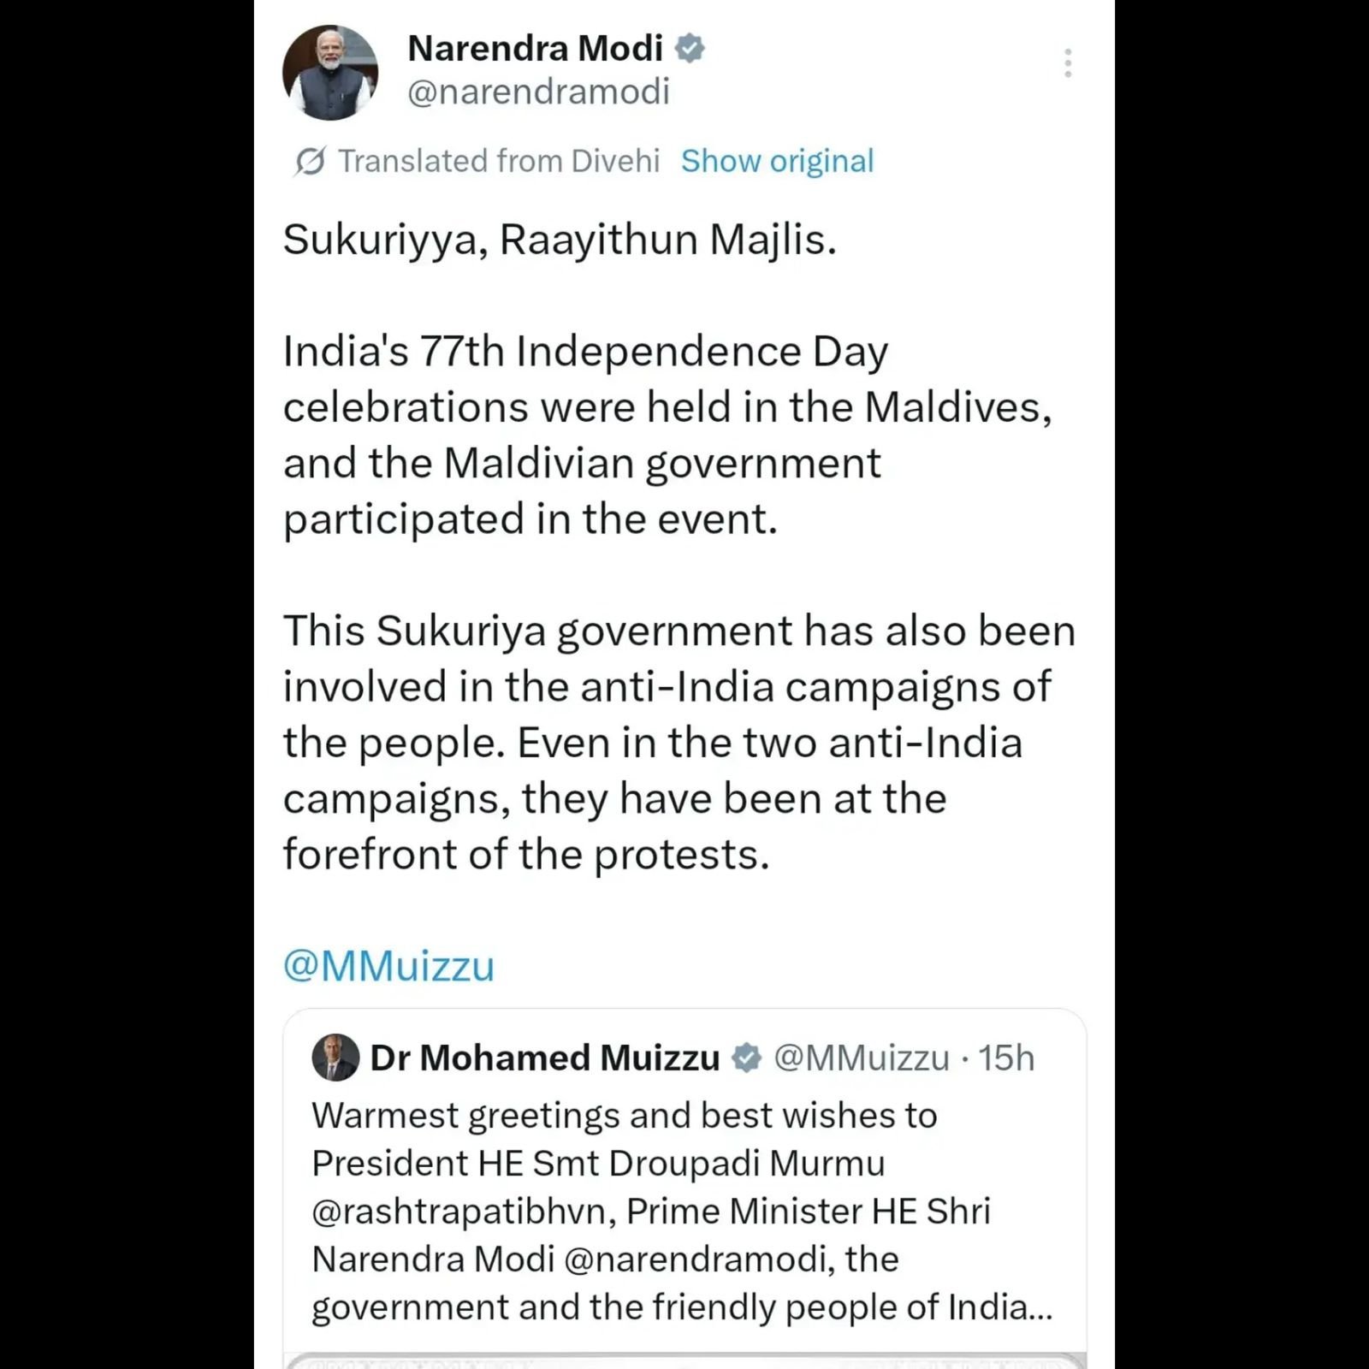Click the grey @MMuizzu handle in the quoted tweet
Viewport: 1369px width, 1369px height.
[862, 1058]
